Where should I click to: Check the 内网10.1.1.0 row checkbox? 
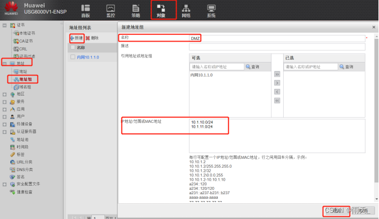point(73,57)
